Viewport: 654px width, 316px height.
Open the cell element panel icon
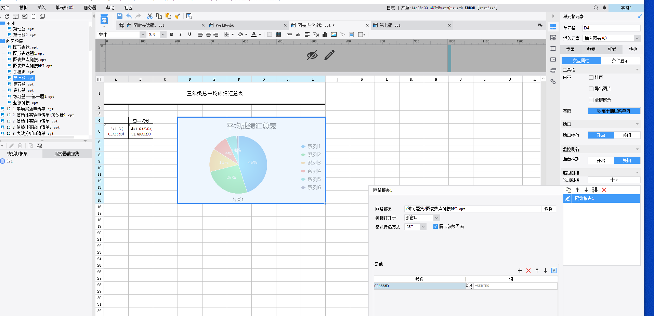coord(553,27)
